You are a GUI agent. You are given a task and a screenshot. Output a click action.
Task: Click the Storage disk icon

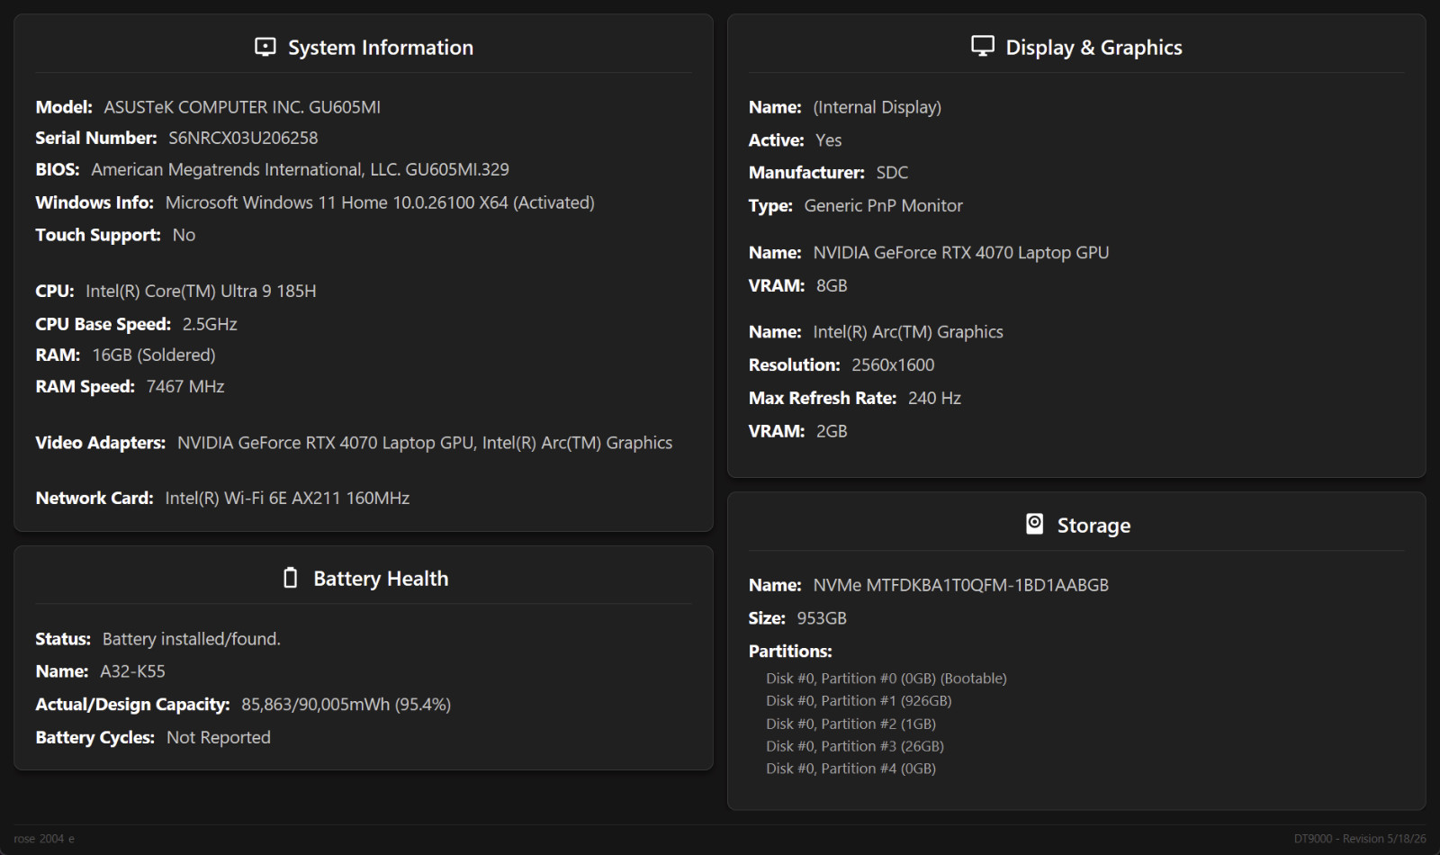[1035, 524]
